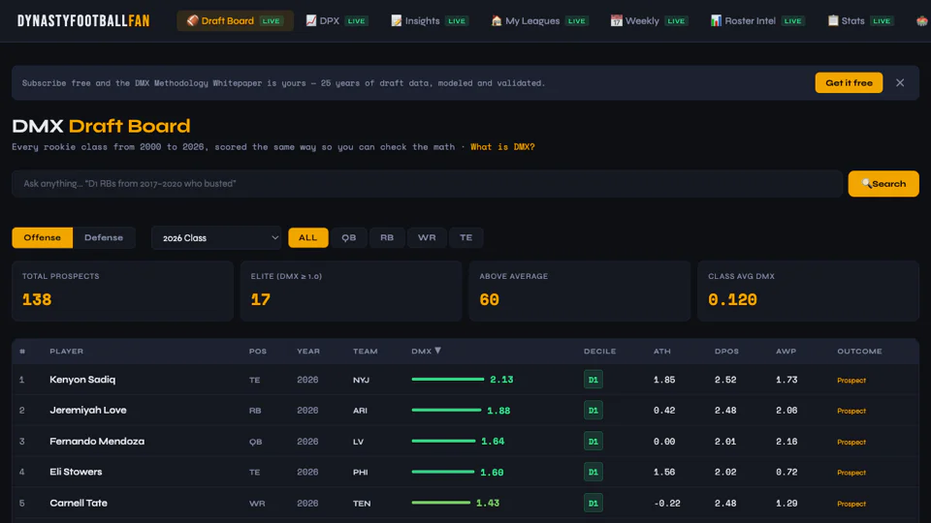931x523 pixels.
Task: Sort table by OUTCOME column
Action: tap(860, 351)
